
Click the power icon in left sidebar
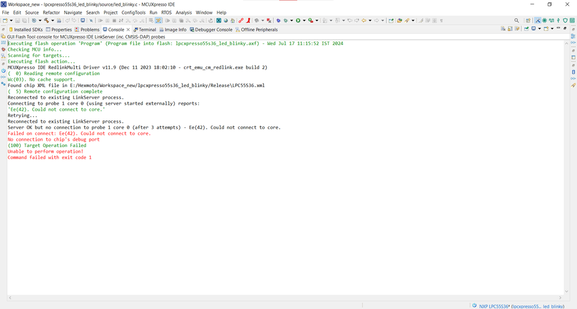[3, 70]
